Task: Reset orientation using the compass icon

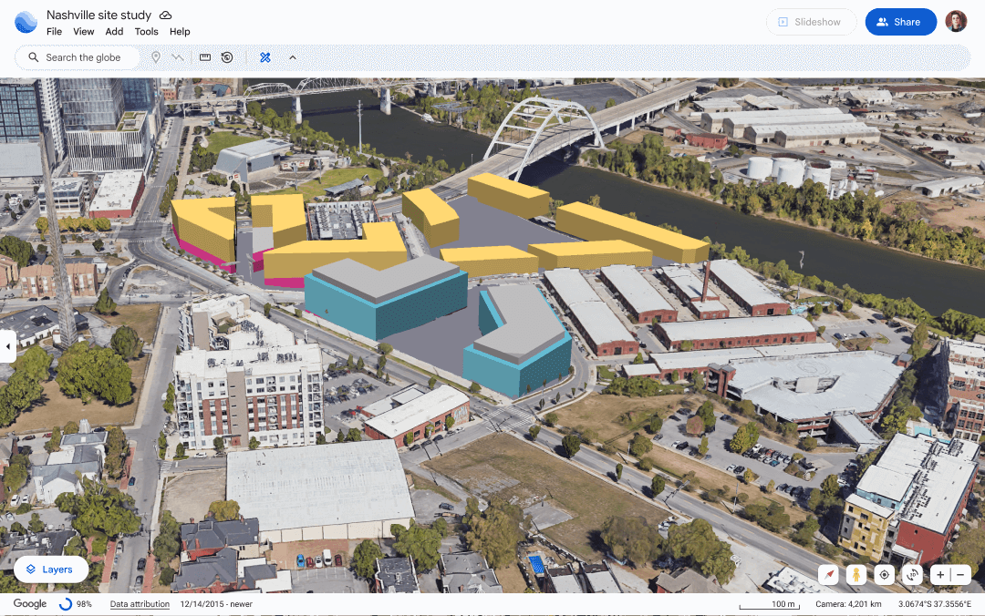Action: [828, 575]
